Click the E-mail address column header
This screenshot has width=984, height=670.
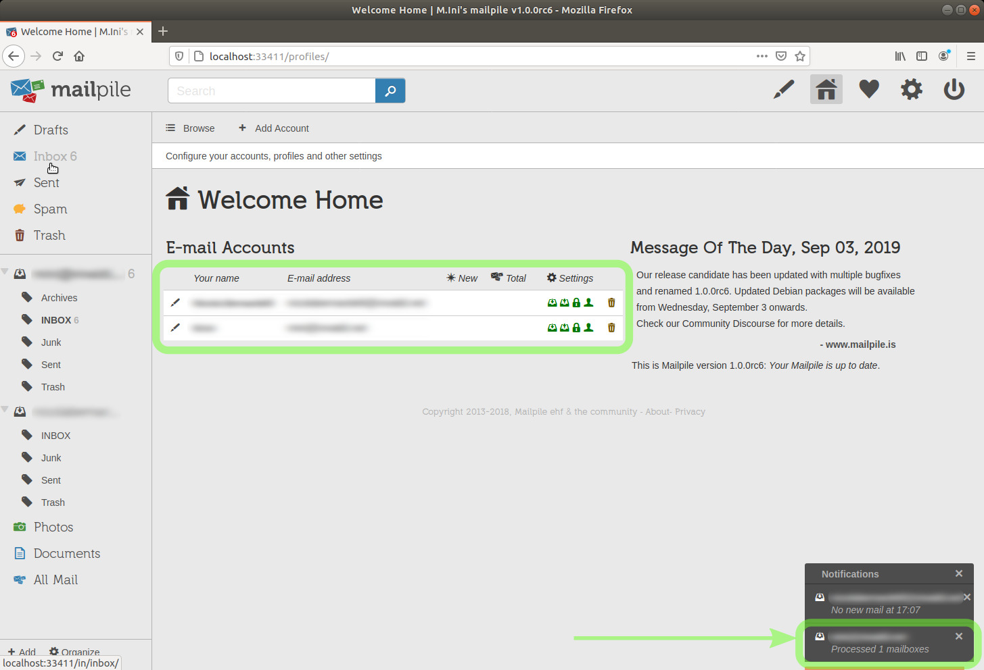319,278
